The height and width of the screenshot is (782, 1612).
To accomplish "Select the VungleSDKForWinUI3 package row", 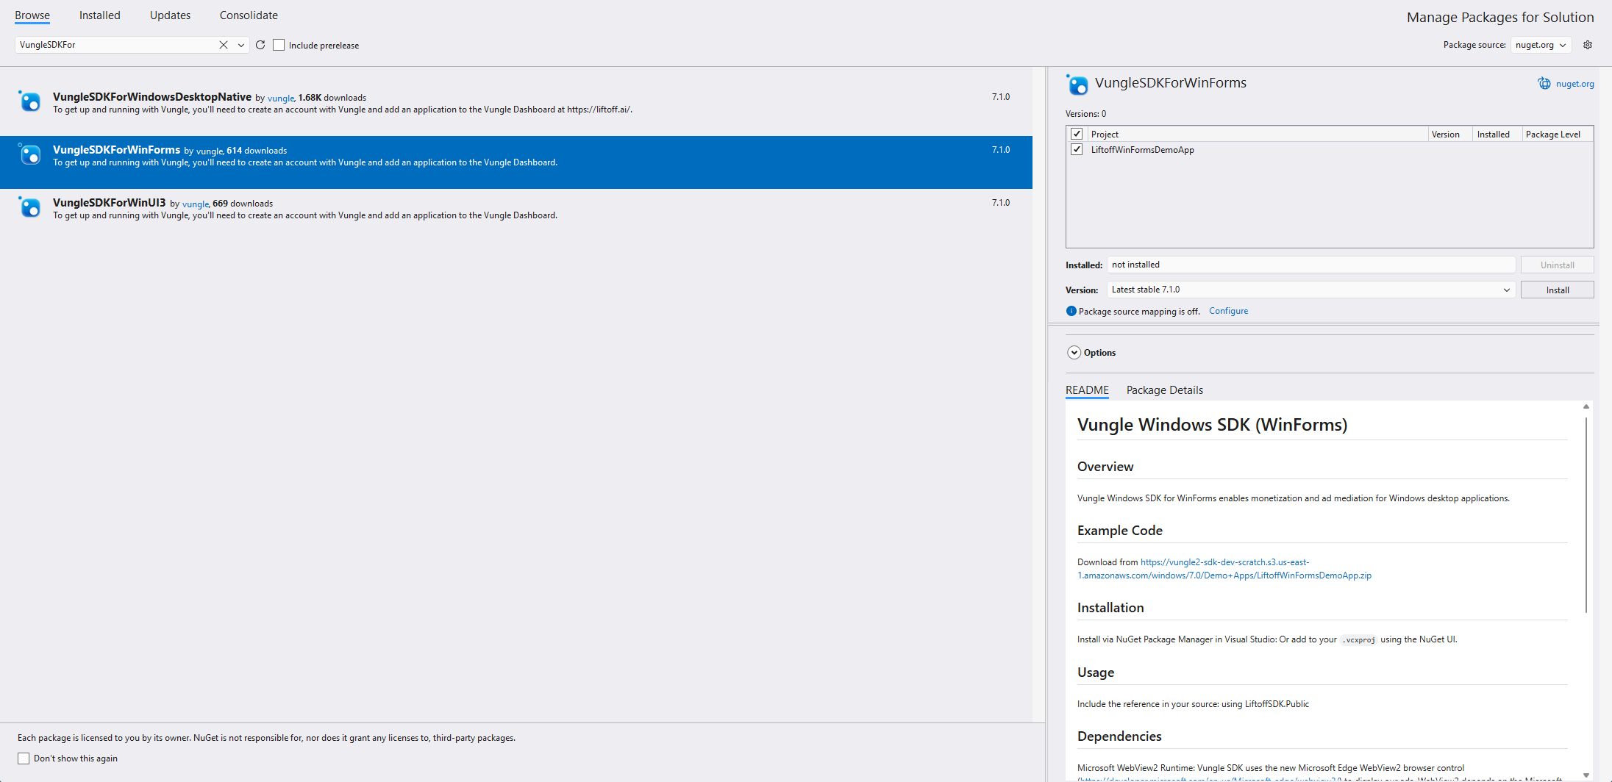I will coord(516,215).
